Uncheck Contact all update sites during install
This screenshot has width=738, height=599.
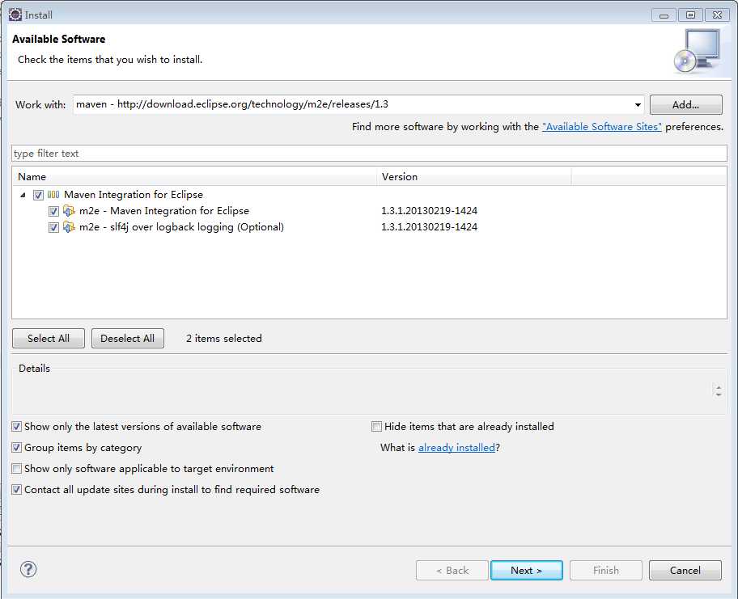(x=16, y=489)
